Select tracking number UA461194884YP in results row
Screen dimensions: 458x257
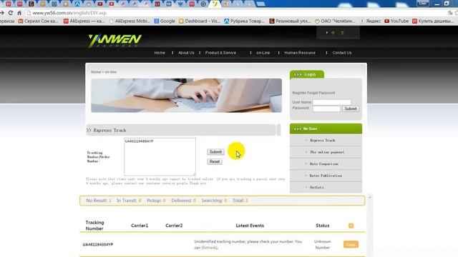[x=98, y=244]
